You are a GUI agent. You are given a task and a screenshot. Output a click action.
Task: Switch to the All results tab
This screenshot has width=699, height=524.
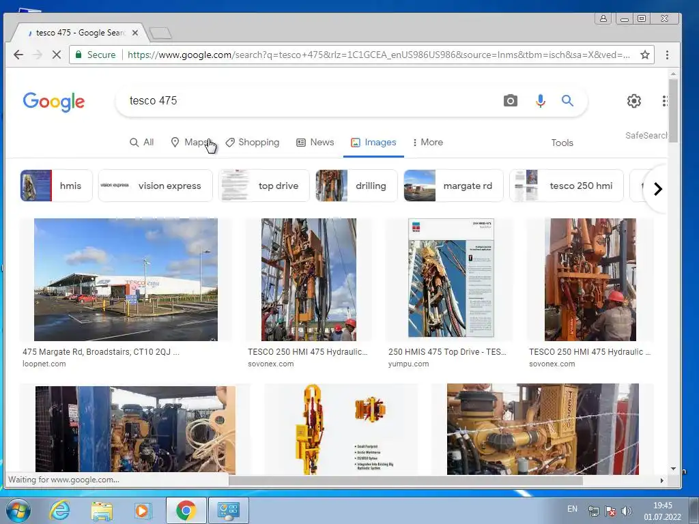pyautogui.click(x=142, y=142)
